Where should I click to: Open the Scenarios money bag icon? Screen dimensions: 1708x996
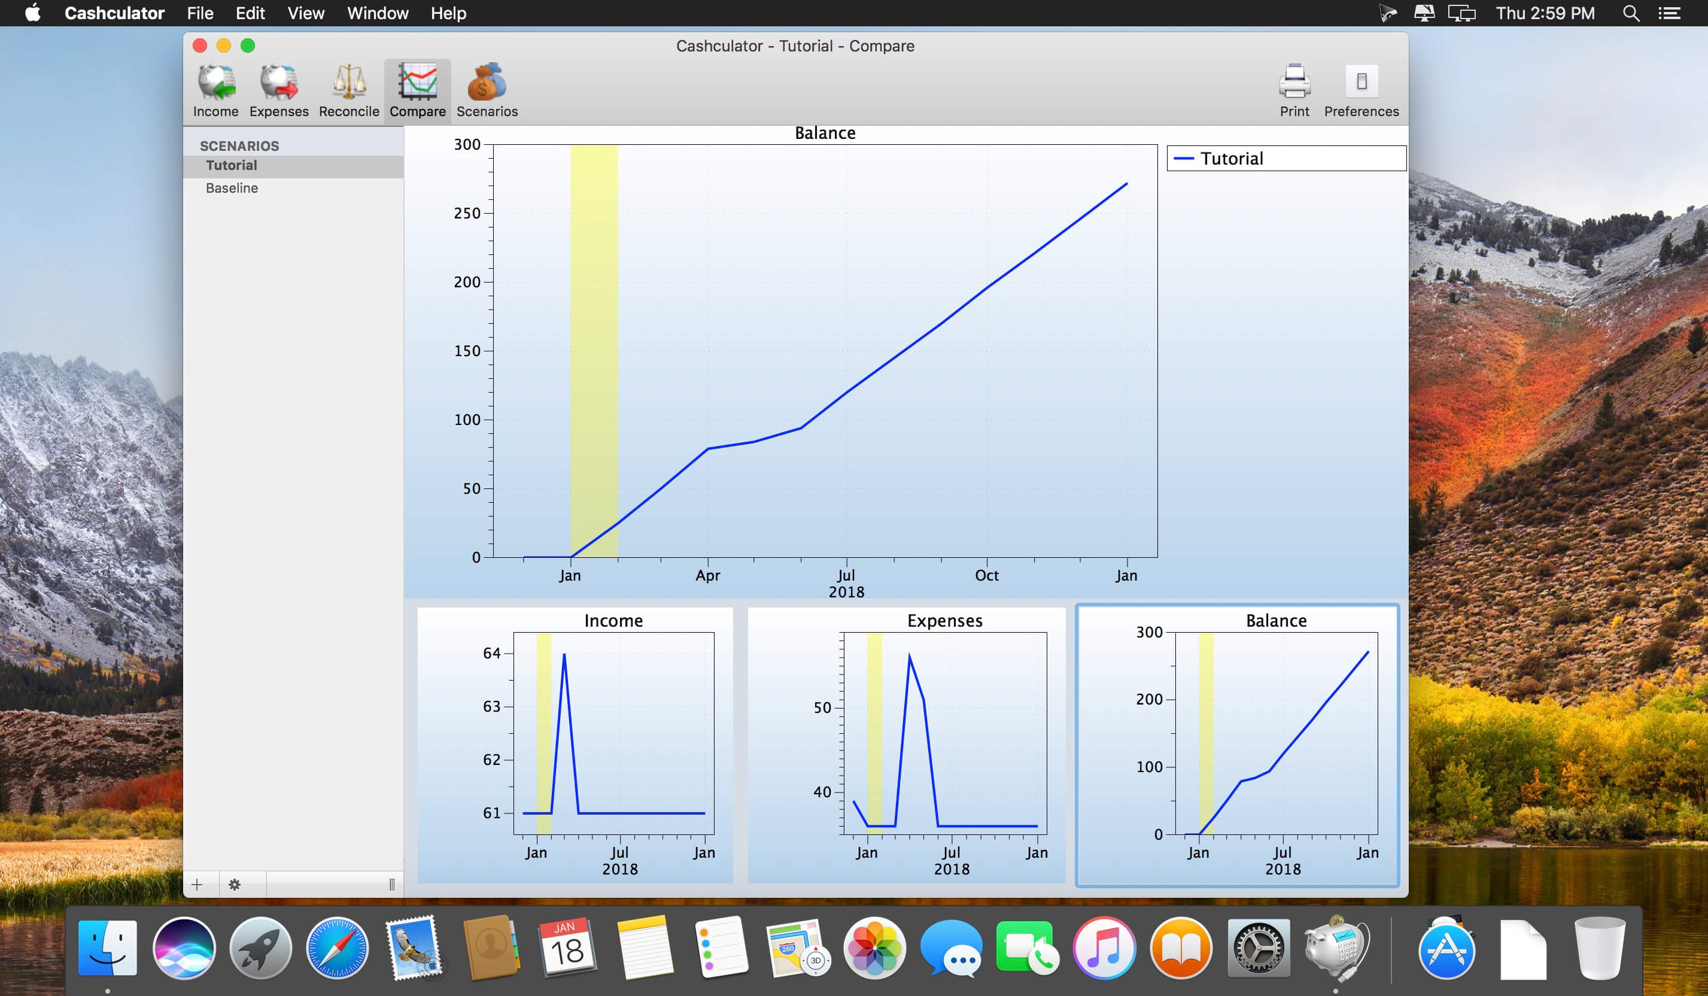(487, 91)
